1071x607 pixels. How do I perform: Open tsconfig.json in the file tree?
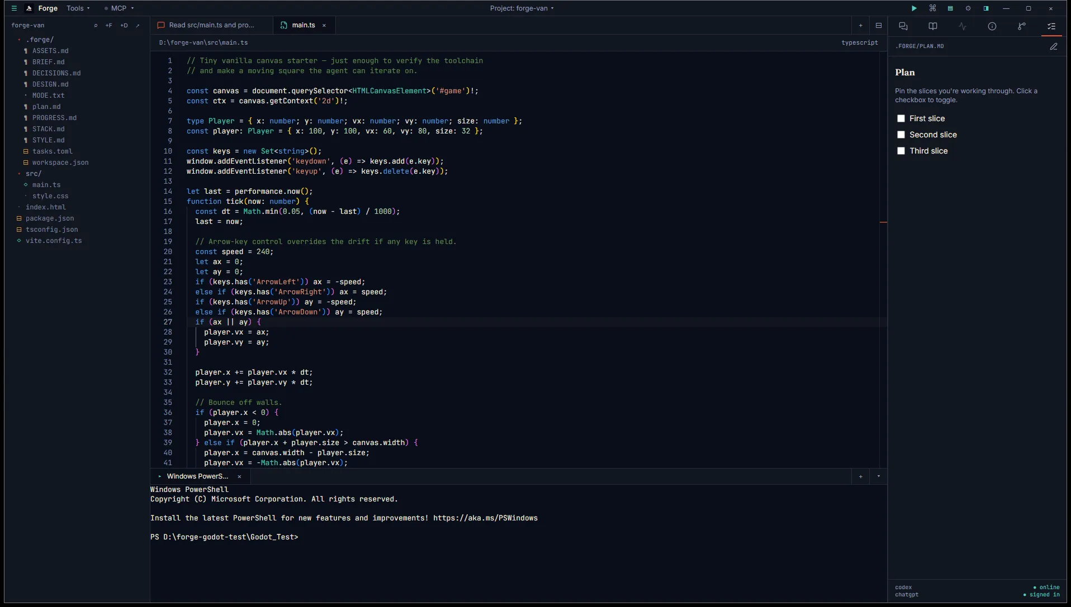click(x=51, y=230)
